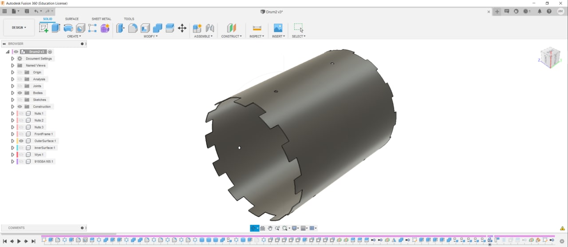This screenshot has height=247, width=568.
Task: Expand the FrontFrame:1 component
Action: (x=12, y=134)
